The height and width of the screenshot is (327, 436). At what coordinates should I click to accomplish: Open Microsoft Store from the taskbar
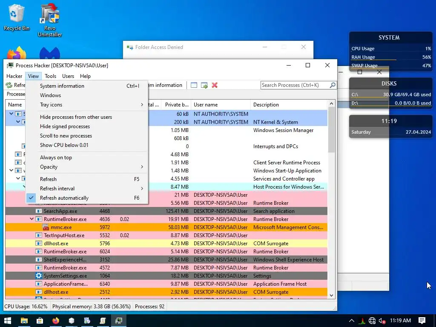pyautogui.click(x=40, y=321)
